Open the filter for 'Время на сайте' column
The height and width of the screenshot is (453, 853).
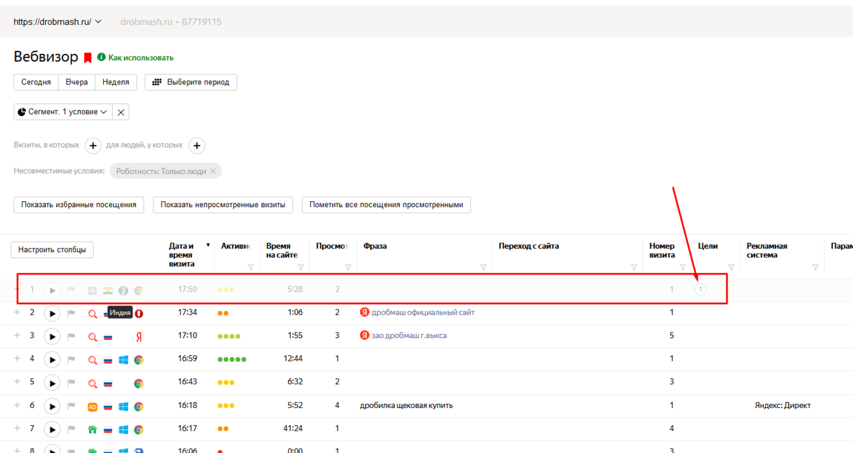pyautogui.click(x=301, y=267)
